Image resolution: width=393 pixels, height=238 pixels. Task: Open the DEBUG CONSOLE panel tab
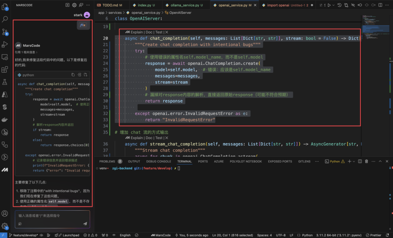coord(159,161)
